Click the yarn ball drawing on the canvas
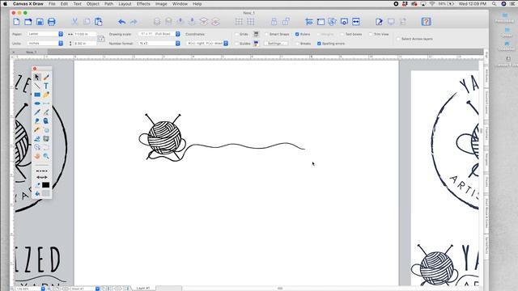 coord(164,138)
